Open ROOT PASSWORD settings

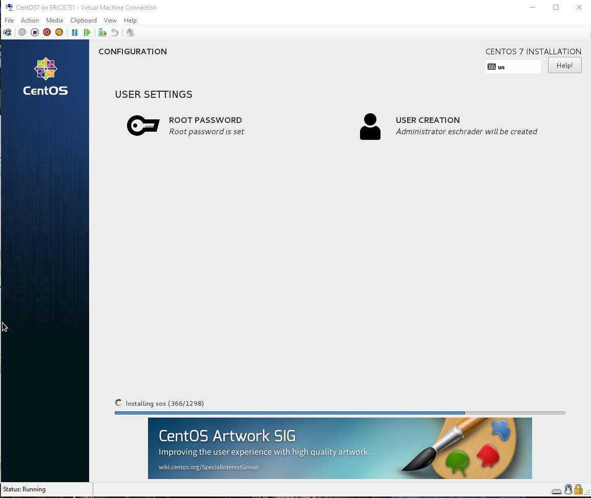click(x=185, y=126)
